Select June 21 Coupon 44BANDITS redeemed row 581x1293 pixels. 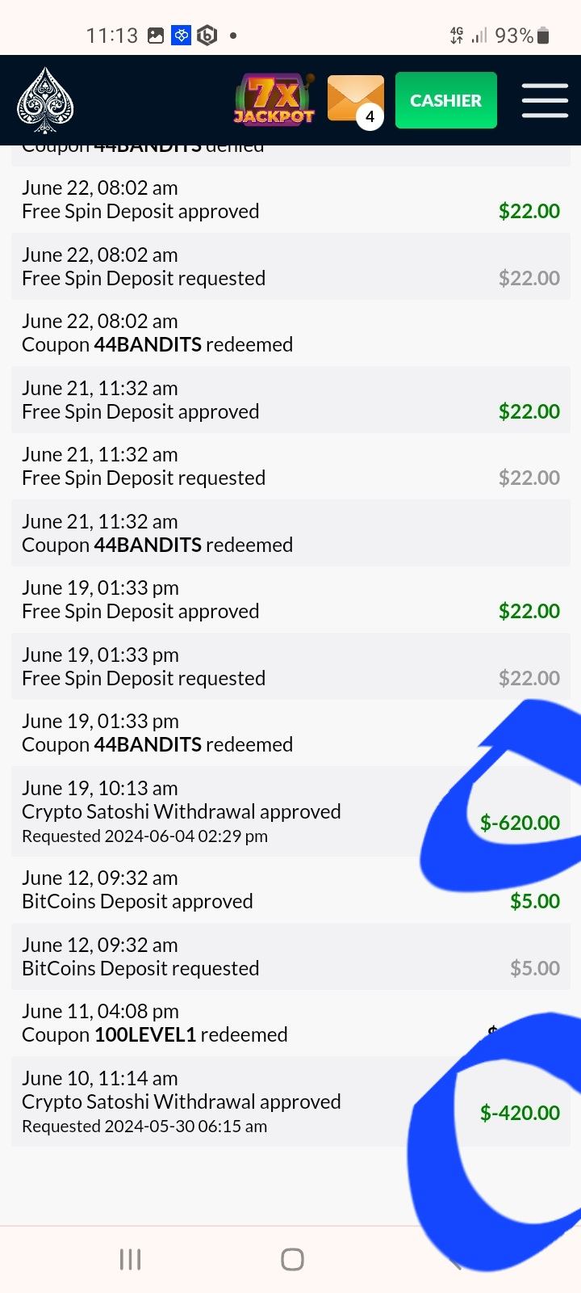(242, 533)
